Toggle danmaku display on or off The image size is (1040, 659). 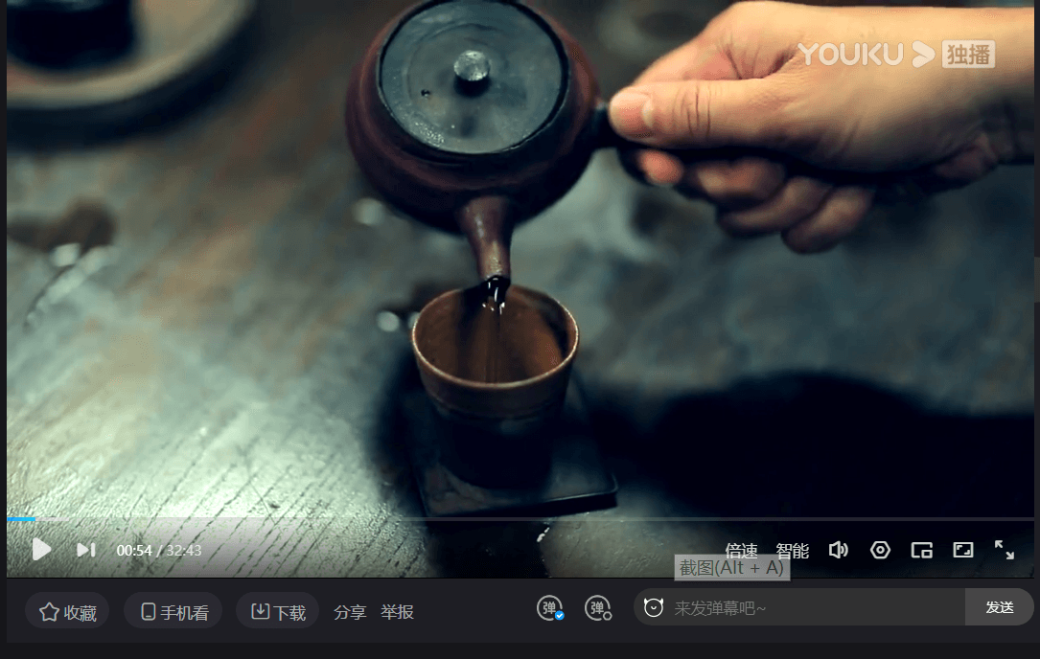click(x=550, y=608)
